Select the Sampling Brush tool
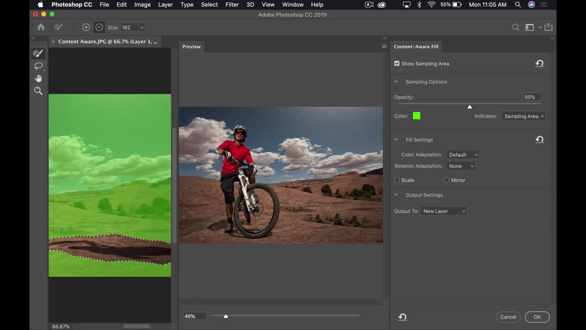Screen dimensions: 586x330 pos(39,53)
